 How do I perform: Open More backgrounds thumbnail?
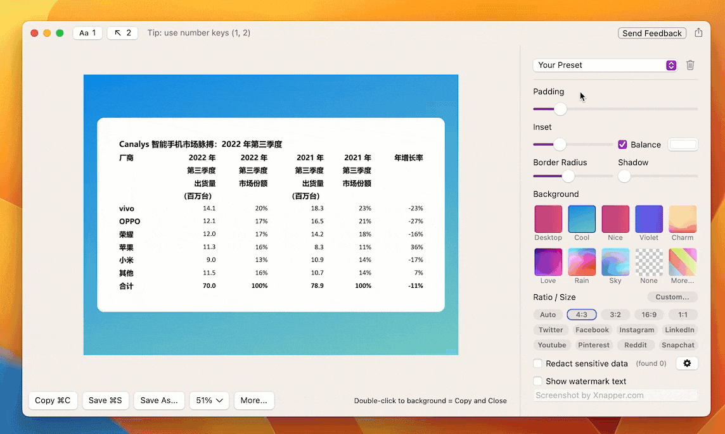683,262
